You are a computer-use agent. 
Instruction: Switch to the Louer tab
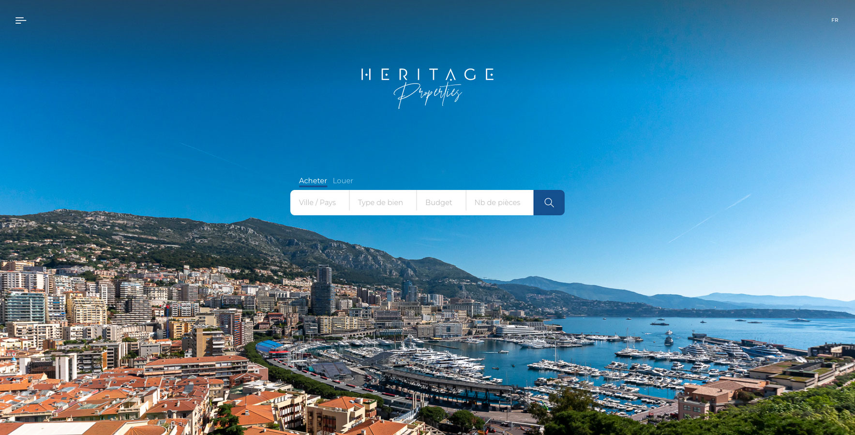pos(343,181)
